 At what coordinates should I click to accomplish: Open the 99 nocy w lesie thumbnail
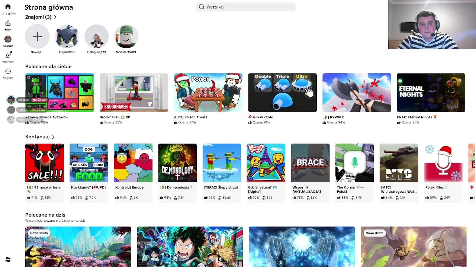pyautogui.click(x=45, y=163)
